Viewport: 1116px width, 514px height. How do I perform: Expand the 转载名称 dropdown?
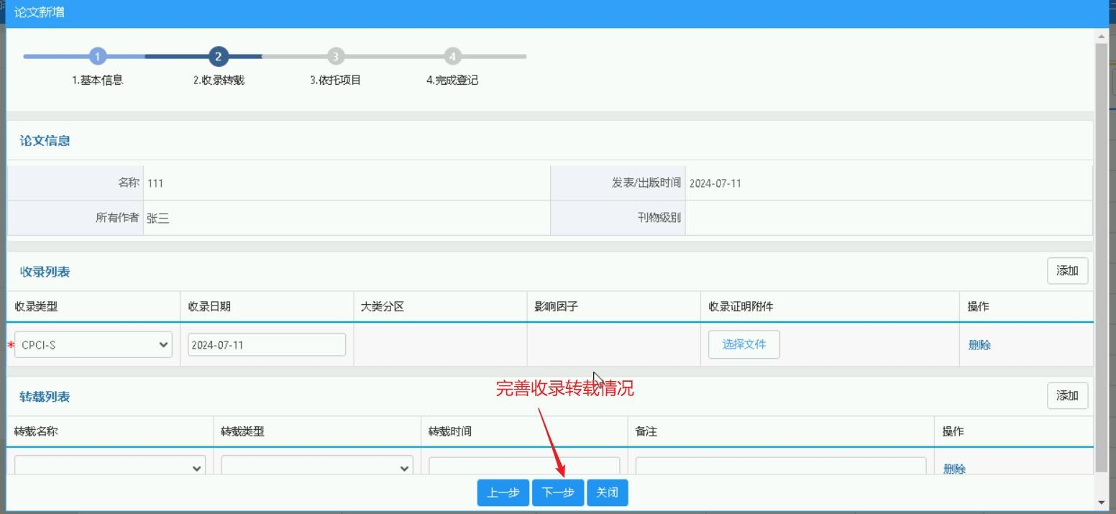point(109,466)
